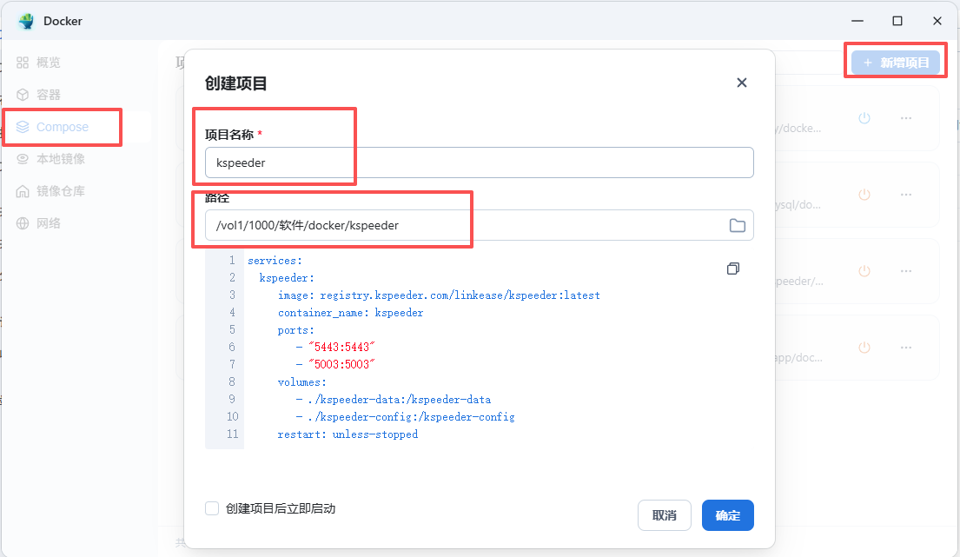The height and width of the screenshot is (557, 960).
Task: Click the 项目名称 input field with kspeeder
Action: coord(478,162)
